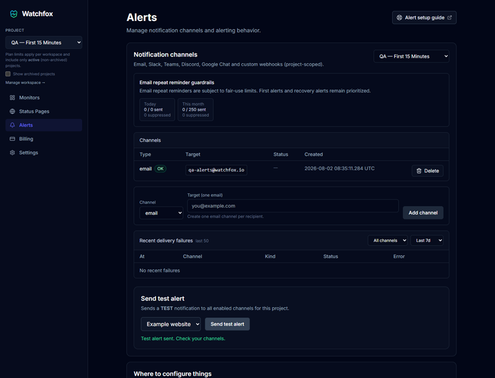This screenshot has height=378, width=495.
Task: Open the sidebar project dropdown
Action: click(x=44, y=43)
